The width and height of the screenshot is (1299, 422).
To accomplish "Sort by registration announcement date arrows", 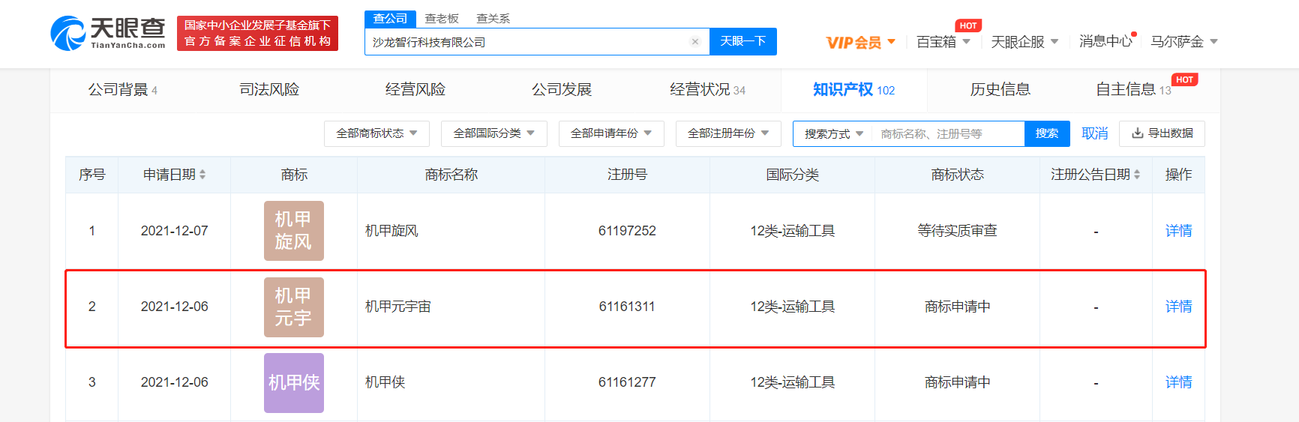I will pyautogui.click(x=1137, y=175).
